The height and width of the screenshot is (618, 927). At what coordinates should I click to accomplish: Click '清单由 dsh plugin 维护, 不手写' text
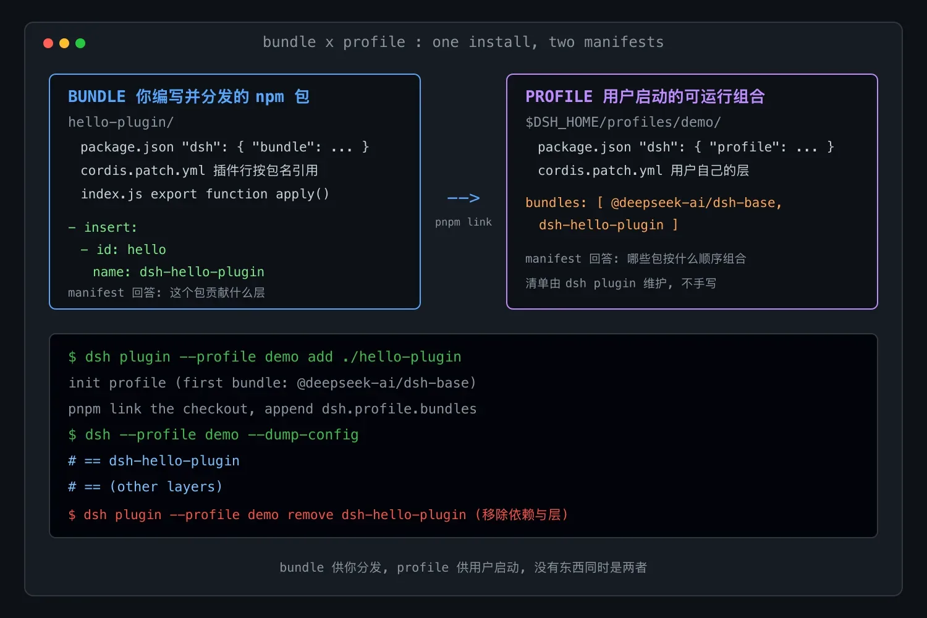620,283
